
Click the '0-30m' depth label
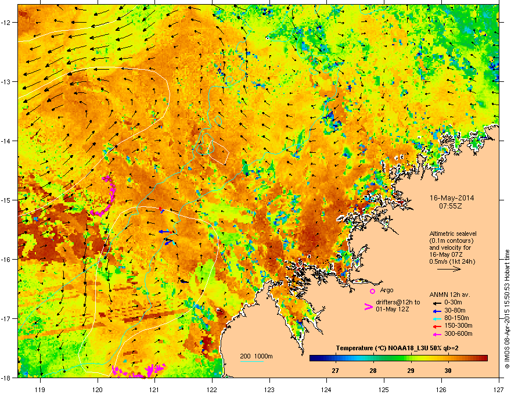pyautogui.click(x=453, y=303)
